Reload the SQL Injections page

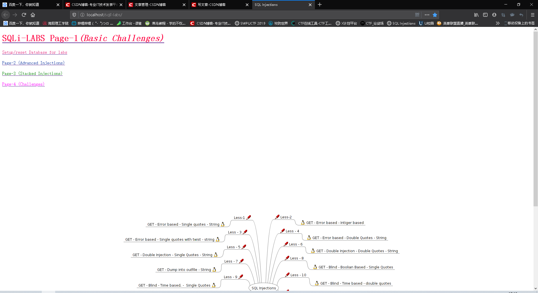coord(24,15)
